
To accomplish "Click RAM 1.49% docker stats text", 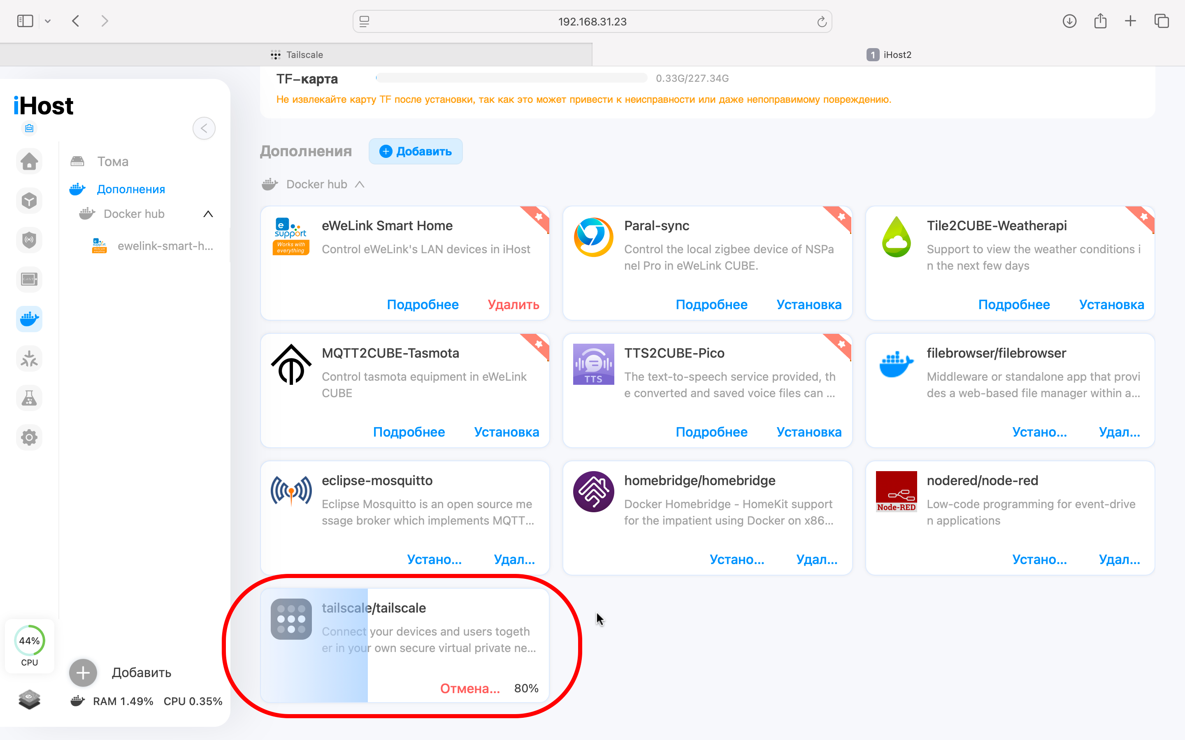I will [x=123, y=701].
